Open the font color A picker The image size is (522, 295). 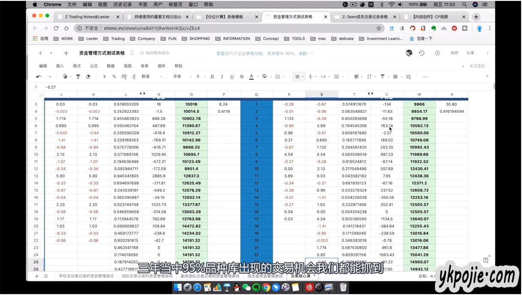(252, 77)
